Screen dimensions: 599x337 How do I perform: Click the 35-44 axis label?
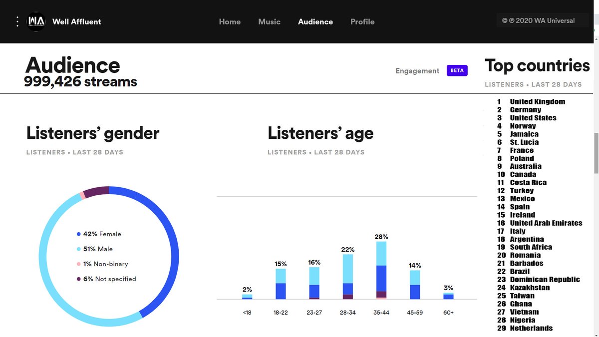click(381, 313)
